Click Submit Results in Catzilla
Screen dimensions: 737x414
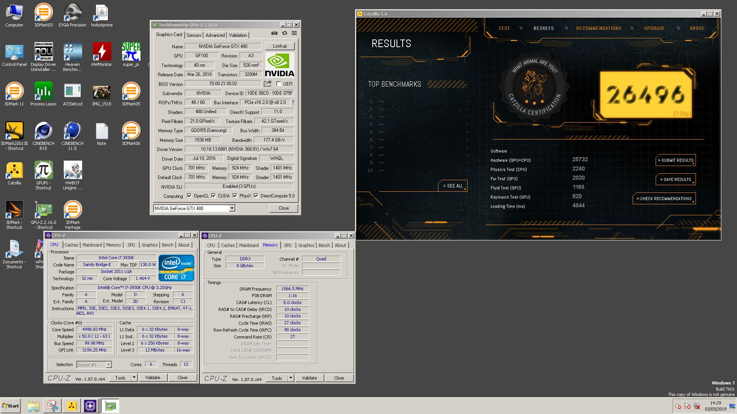(x=676, y=160)
